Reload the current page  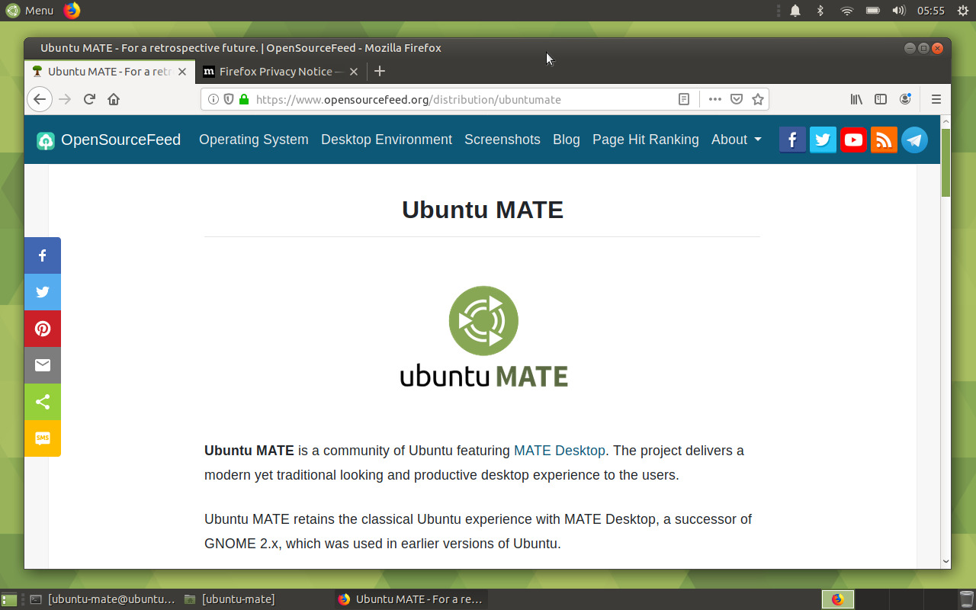[x=89, y=99]
